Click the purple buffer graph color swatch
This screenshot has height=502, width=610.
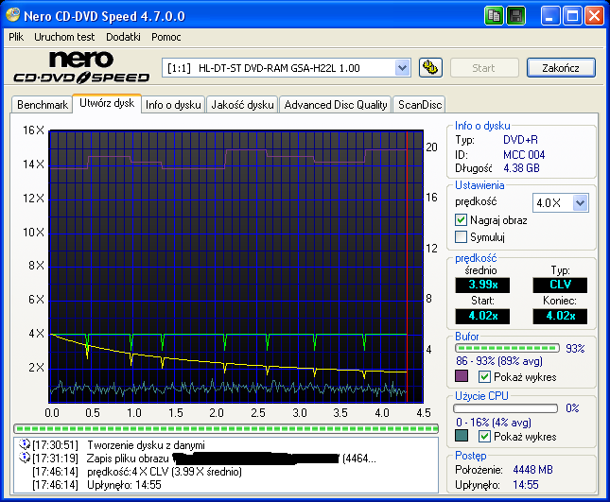click(462, 376)
